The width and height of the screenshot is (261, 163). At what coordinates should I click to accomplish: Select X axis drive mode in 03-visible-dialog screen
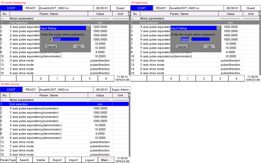(64, 61)
